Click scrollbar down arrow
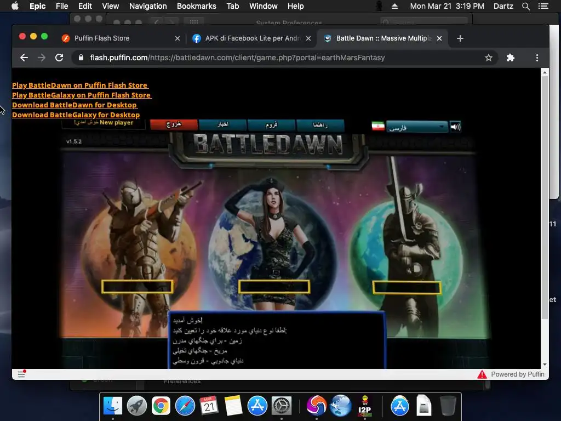This screenshot has width=561, height=421. (x=545, y=365)
